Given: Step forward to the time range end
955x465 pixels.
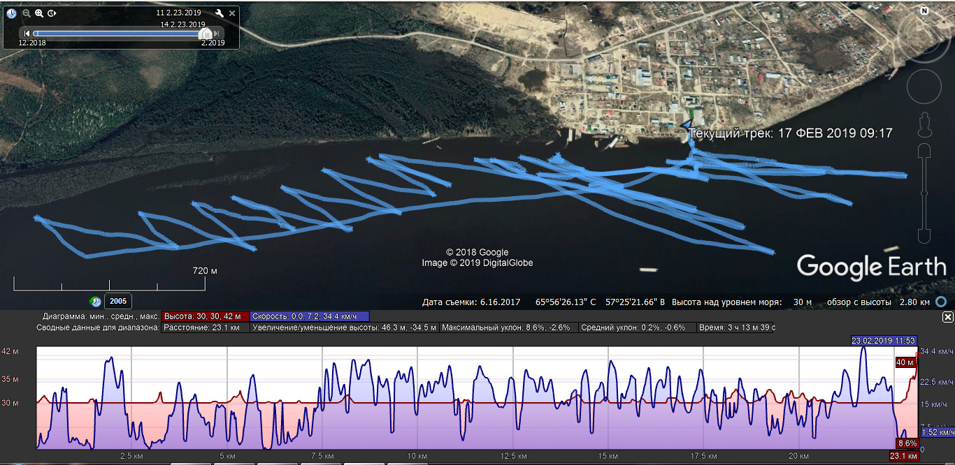Looking at the screenshot, I should click(217, 33).
